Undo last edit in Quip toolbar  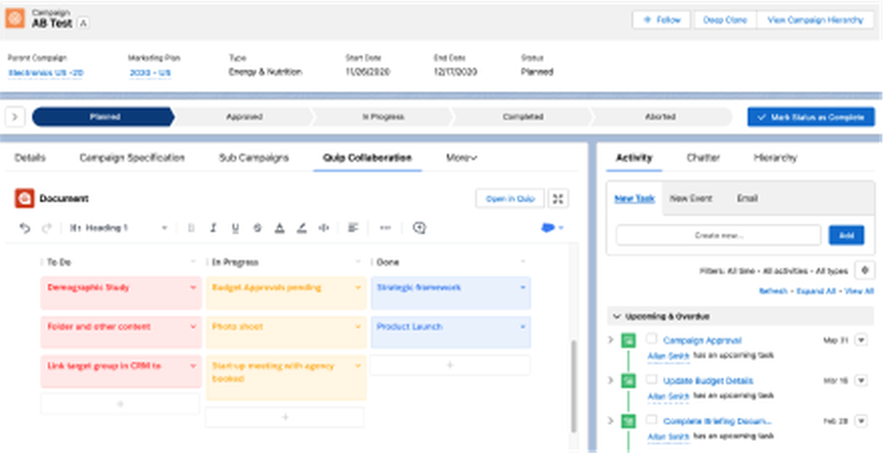[25, 228]
